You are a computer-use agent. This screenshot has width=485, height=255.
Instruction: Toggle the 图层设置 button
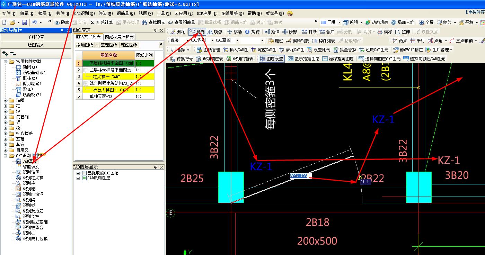click(x=272, y=59)
